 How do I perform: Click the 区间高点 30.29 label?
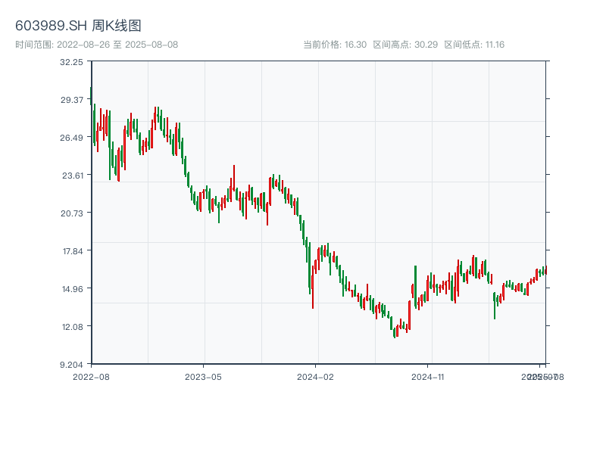(405, 45)
